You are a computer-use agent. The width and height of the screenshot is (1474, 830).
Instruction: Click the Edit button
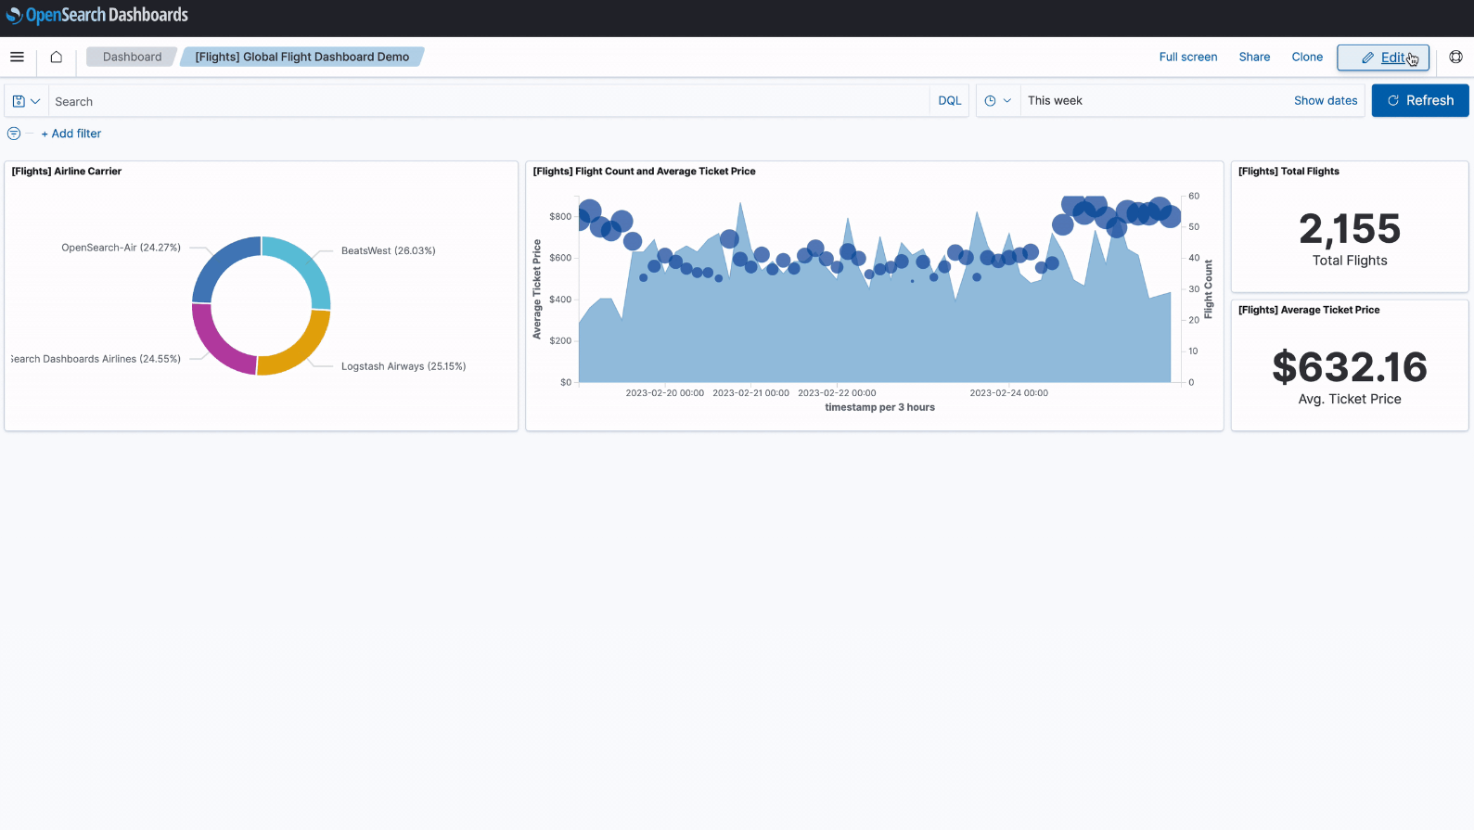(1382, 57)
